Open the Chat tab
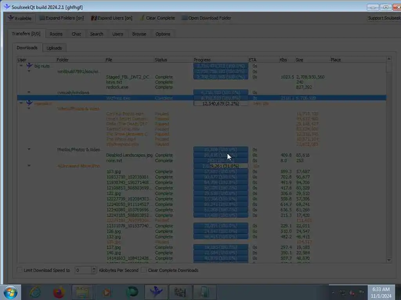Screen dimensions: 401x300 click(76, 34)
